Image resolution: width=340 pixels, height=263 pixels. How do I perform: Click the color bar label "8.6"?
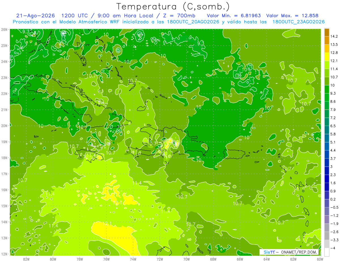[x=333, y=102]
